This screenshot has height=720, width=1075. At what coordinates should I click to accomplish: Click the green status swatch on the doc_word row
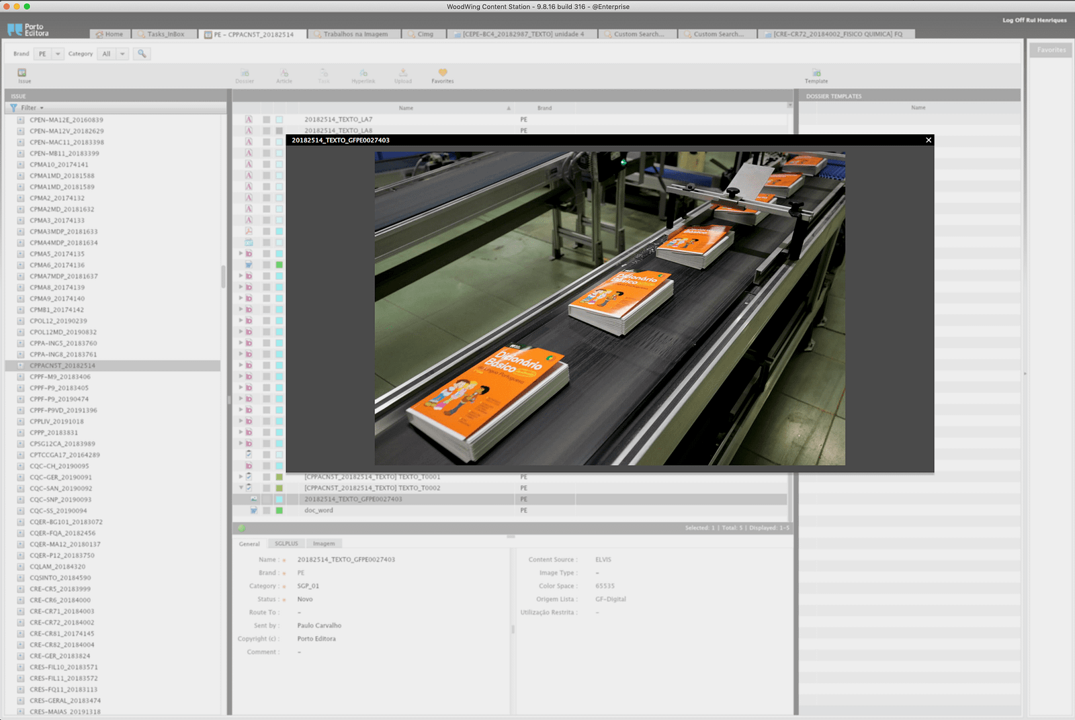[279, 510]
